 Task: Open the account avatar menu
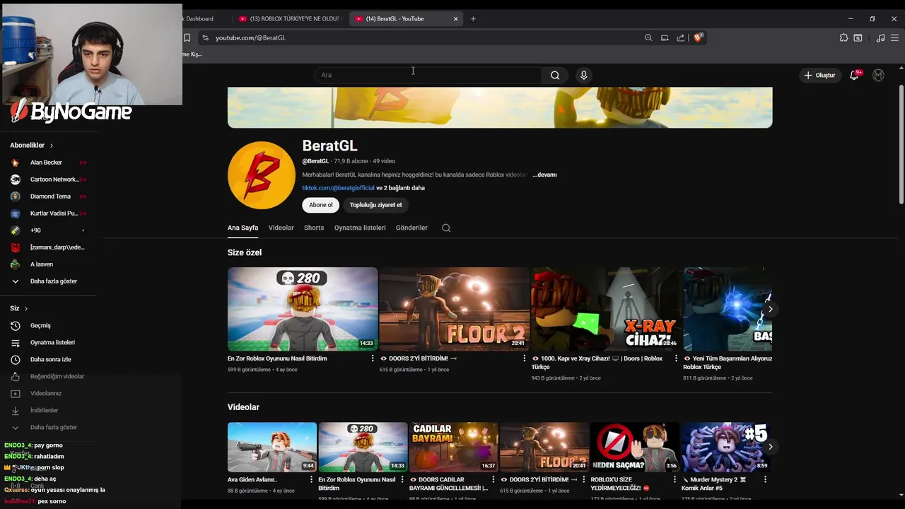(x=878, y=75)
